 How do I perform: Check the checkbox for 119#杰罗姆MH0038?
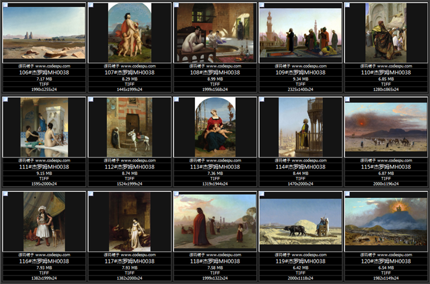pyautogui.click(x=262, y=194)
